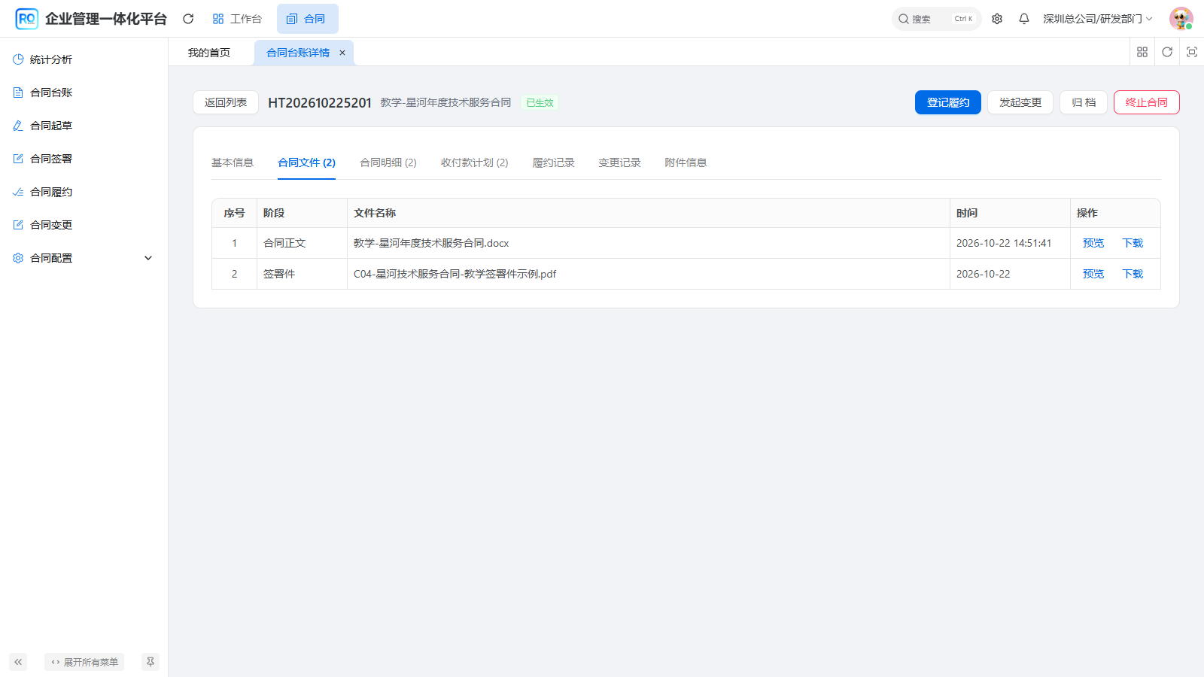Close the 合同台账详情 tab
The width and height of the screenshot is (1204, 677).
[342, 53]
